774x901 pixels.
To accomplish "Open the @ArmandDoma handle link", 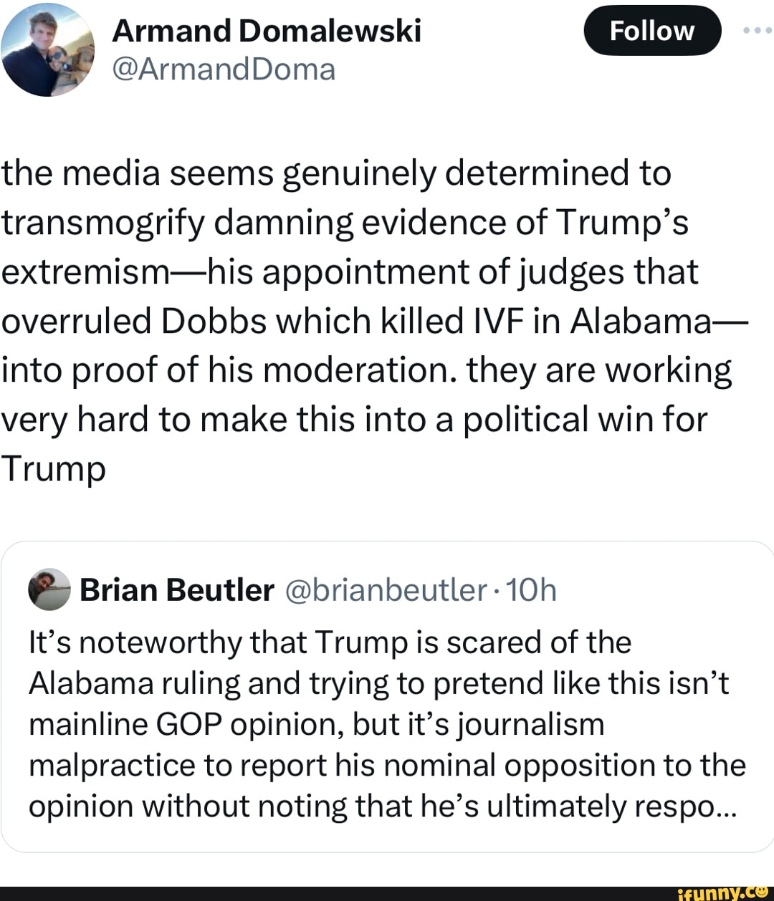I will pyautogui.click(x=223, y=69).
